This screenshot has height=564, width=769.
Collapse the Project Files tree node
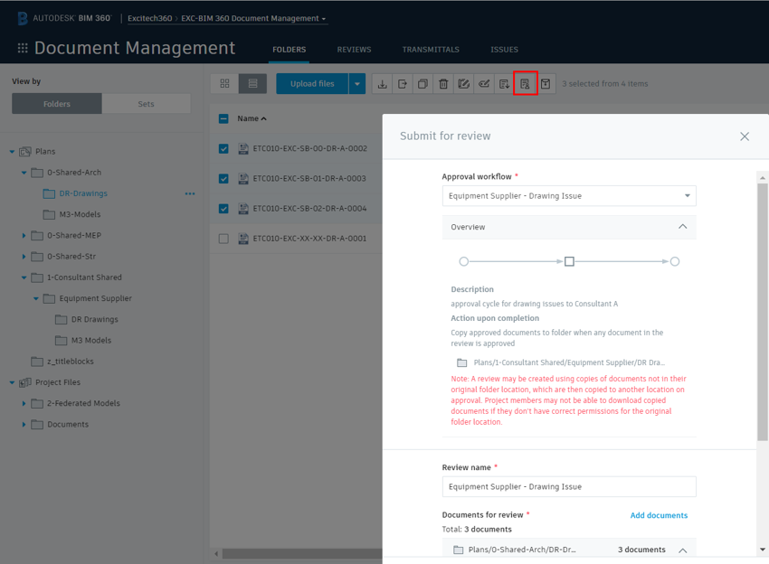[13, 382]
